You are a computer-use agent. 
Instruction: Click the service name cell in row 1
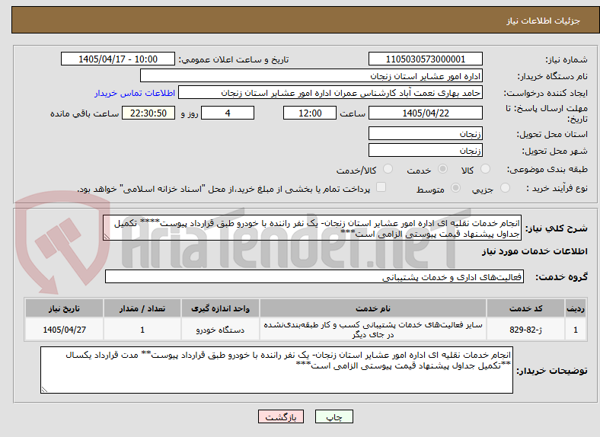coord(372,330)
